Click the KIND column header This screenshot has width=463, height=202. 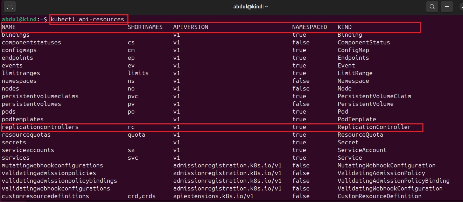click(x=344, y=27)
